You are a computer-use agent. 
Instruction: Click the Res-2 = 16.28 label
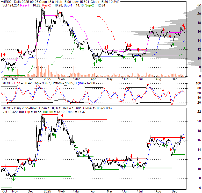pyautogui.click(x=52, y=5)
